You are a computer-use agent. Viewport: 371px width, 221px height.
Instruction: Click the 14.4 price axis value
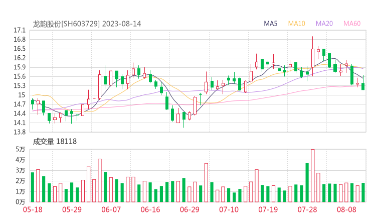20,114
